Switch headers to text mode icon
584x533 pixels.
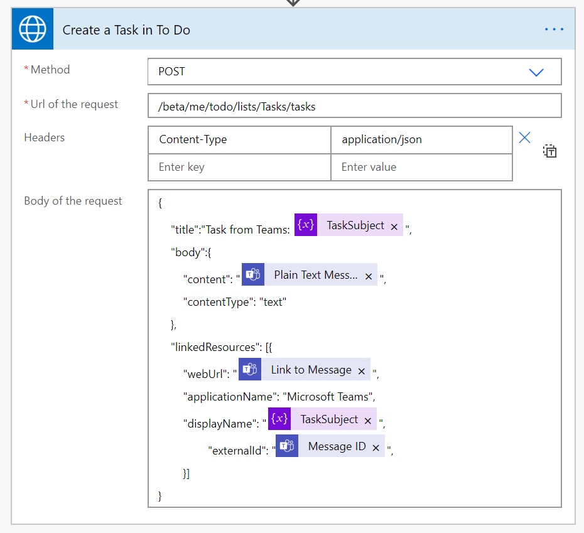coord(550,151)
